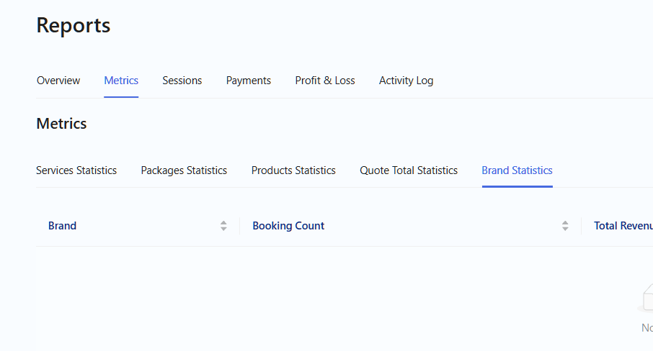Sort by Booking Count arrows
This screenshot has height=351, width=653.
point(565,226)
